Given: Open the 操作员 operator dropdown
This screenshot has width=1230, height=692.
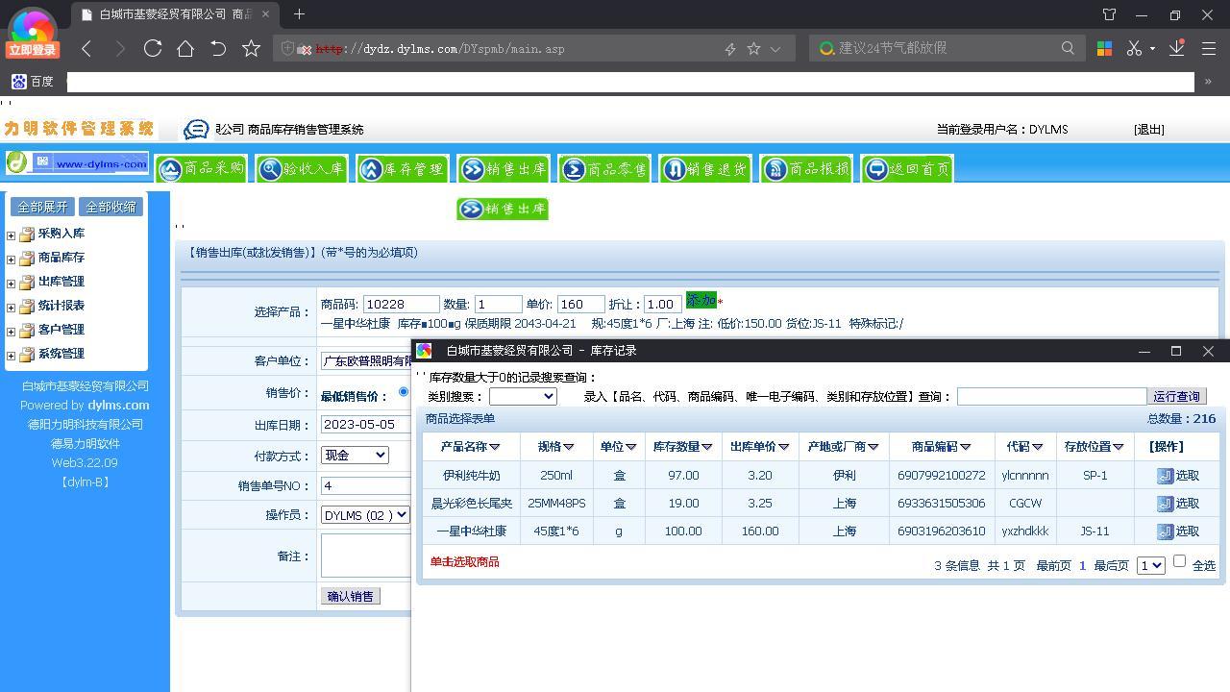Looking at the screenshot, I should coord(364,515).
